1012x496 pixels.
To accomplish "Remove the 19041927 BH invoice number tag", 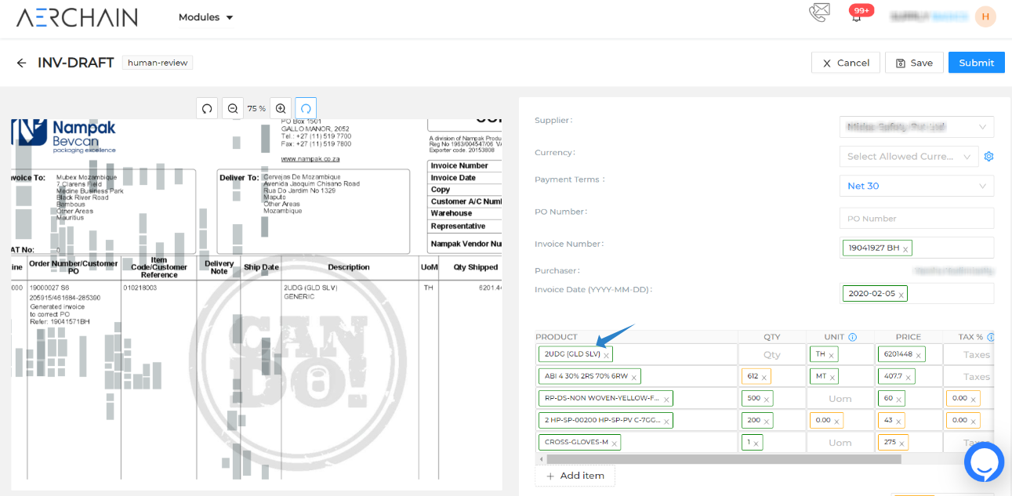I will (905, 249).
